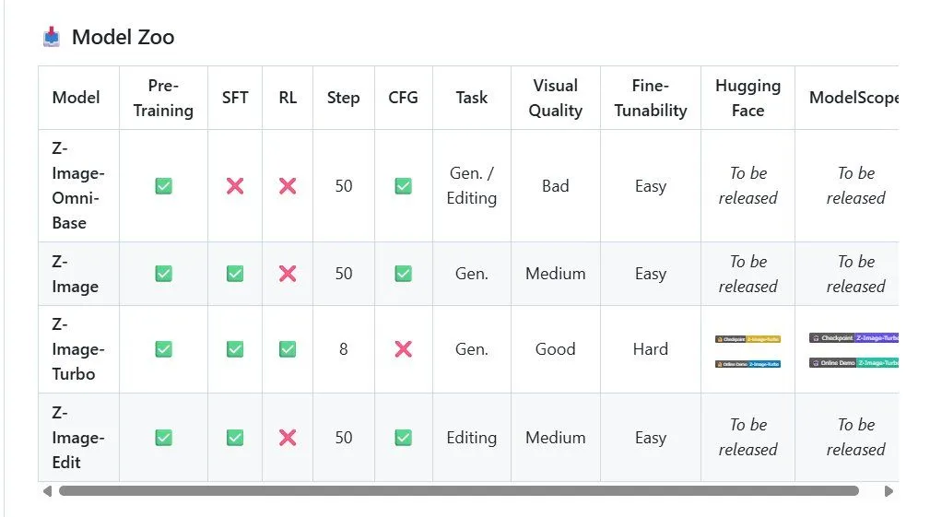Open Hugging Face Checkpoint badge for Z-Image-Turbo
Viewport: 930px width, 517px height.
tap(748, 339)
